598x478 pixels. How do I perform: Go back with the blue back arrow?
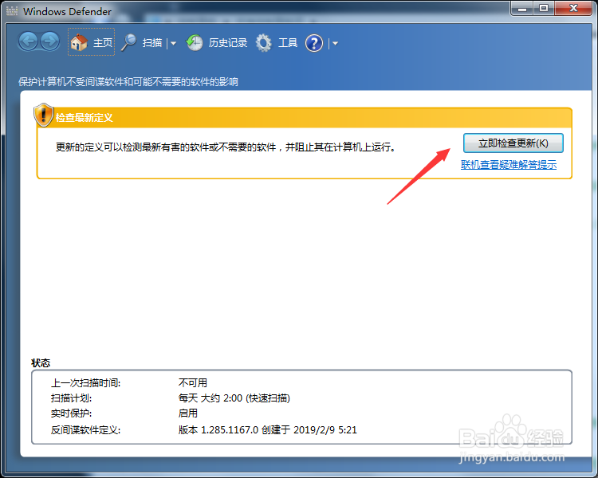(28, 41)
